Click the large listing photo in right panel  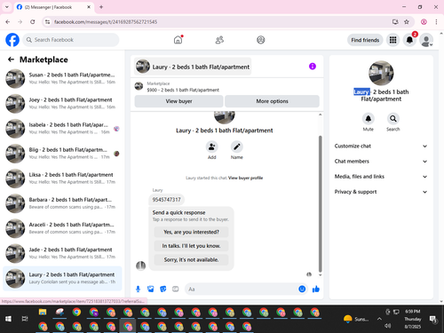[x=381, y=73]
